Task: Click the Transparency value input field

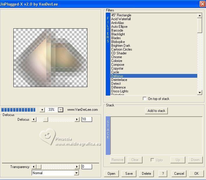Action: (87, 167)
